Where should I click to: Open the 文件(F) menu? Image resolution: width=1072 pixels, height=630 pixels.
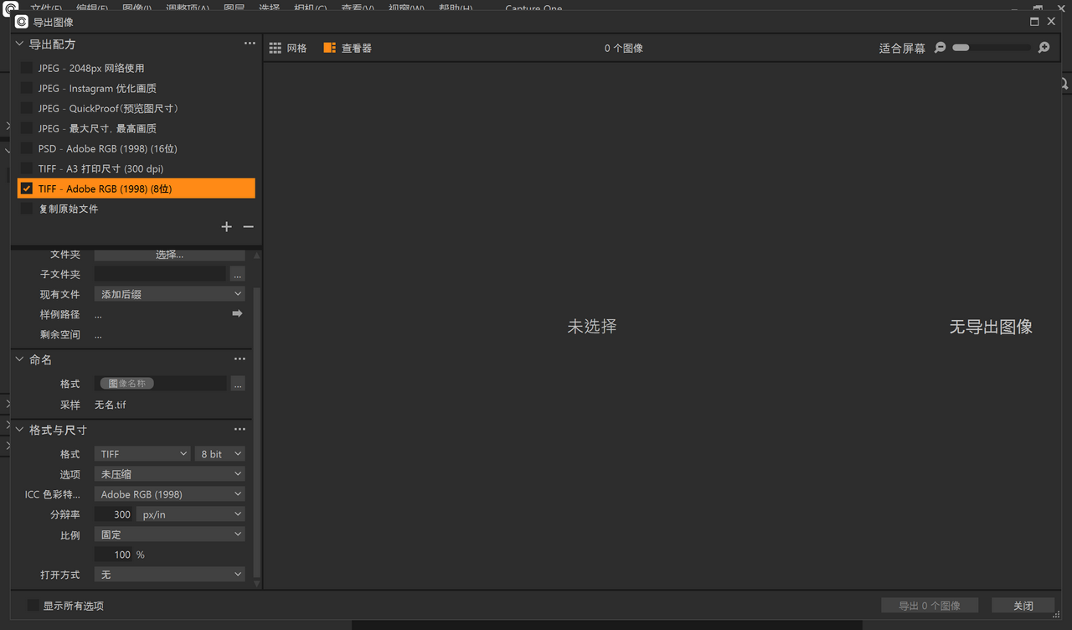pyautogui.click(x=45, y=7)
